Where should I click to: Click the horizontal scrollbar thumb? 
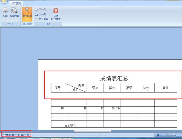(x=92, y=131)
